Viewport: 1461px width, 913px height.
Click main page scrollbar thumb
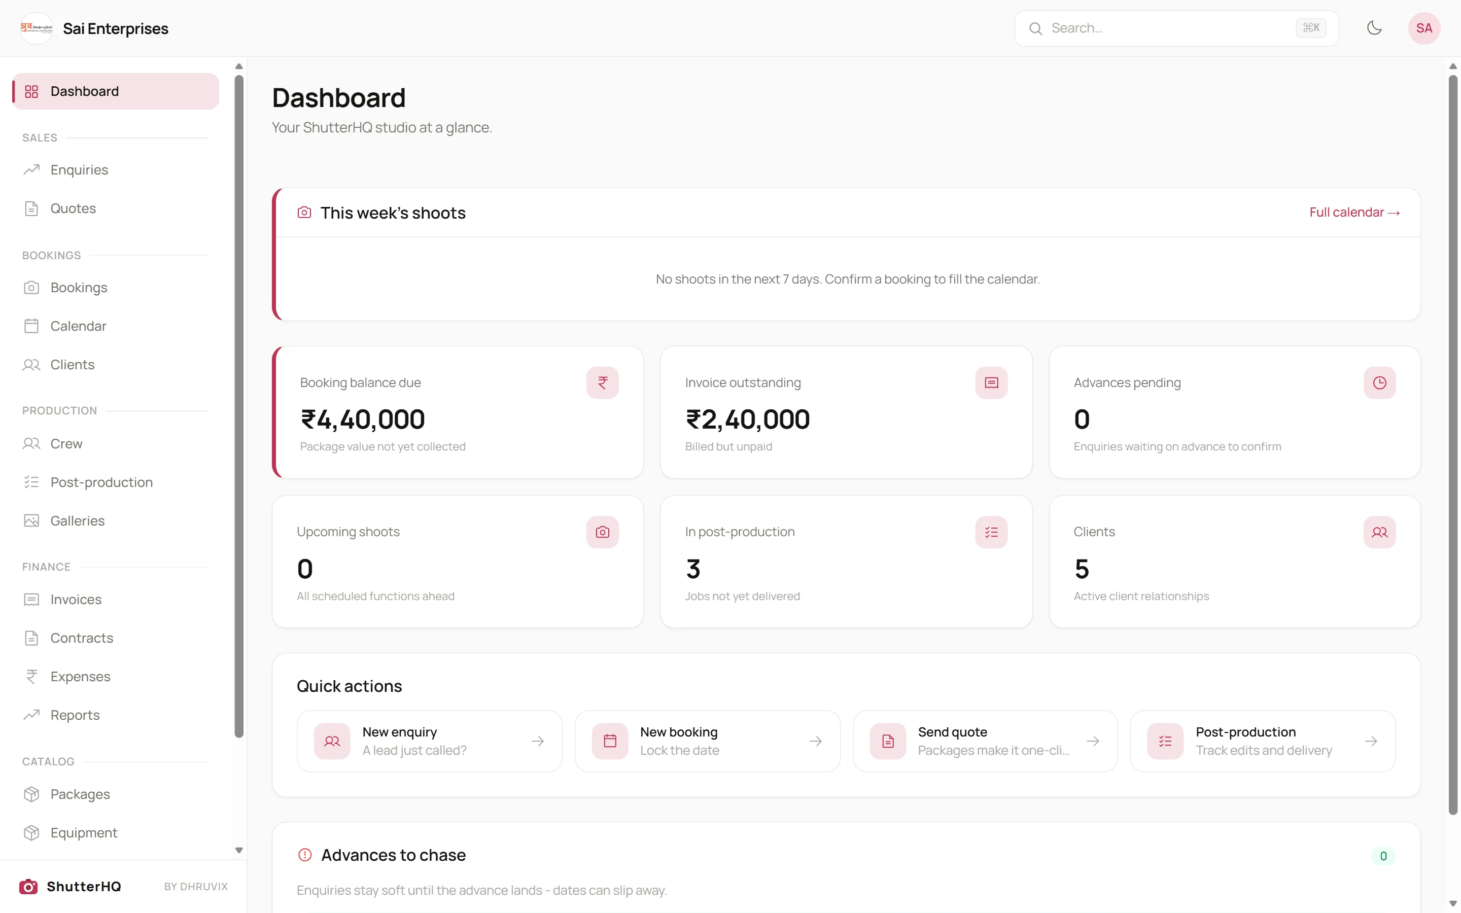point(1452,444)
